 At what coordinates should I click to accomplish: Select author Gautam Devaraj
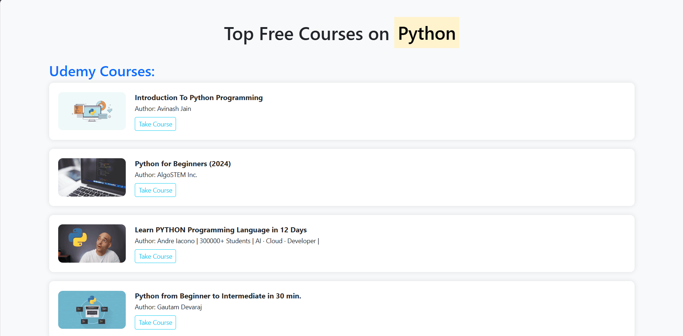[x=168, y=307]
